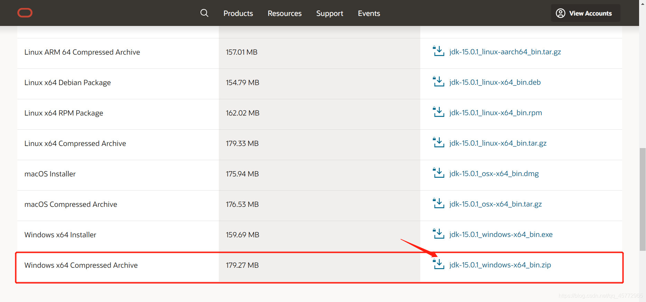Click the 157.01 MB size cell
Screen dimensions: 646x302
click(319, 54)
